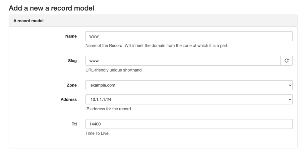Click the 'Time To Live.' help text
The height and width of the screenshot is (154, 301).
click(97, 133)
